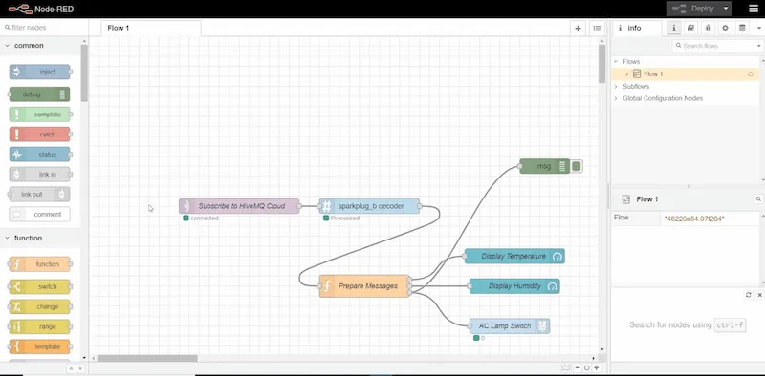
Task: Click the Search flows input field
Action: point(716,46)
